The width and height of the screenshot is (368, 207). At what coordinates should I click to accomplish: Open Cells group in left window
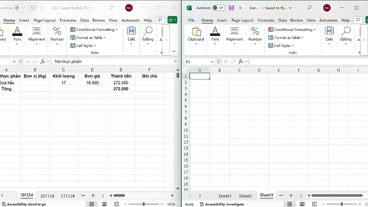131,36
